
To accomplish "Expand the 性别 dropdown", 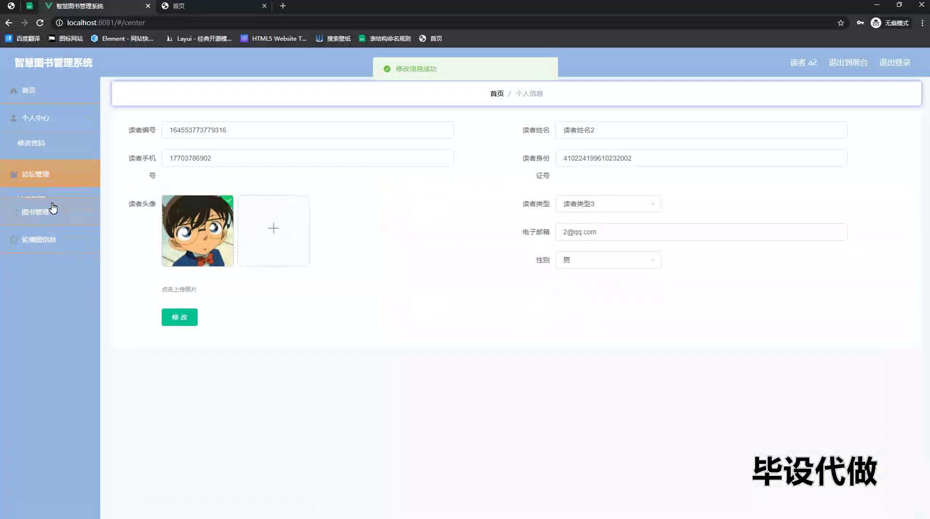I will (x=608, y=260).
